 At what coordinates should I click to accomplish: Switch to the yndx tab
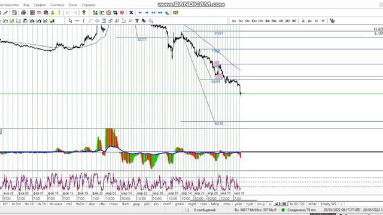(238, 204)
